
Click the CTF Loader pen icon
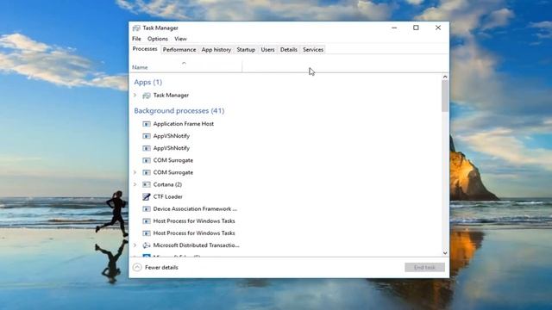pos(147,196)
